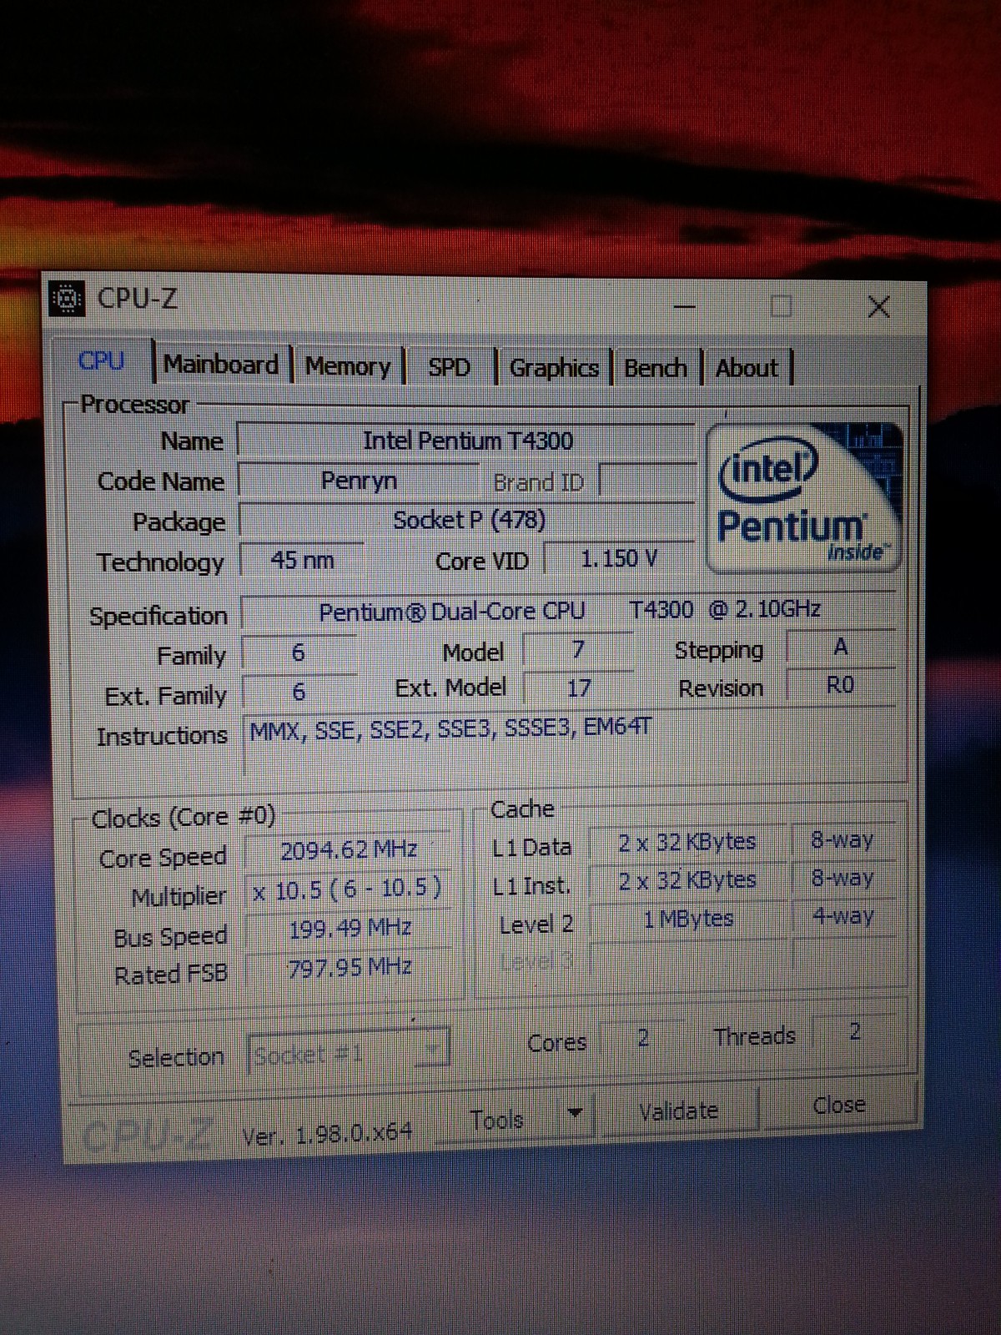Open the SPD tab
Viewport: 1001px width, 1335px height.
[450, 367]
